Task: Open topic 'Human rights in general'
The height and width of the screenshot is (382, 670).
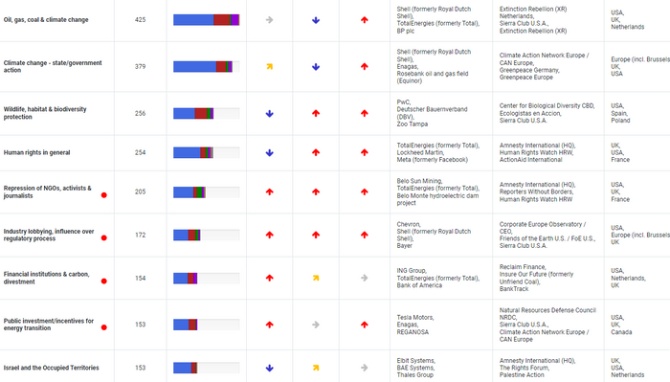Action: [36, 152]
